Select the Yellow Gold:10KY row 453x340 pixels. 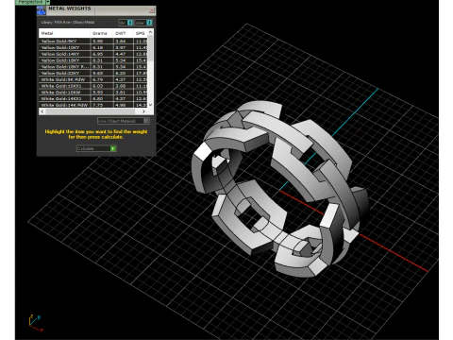pyautogui.click(x=92, y=47)
